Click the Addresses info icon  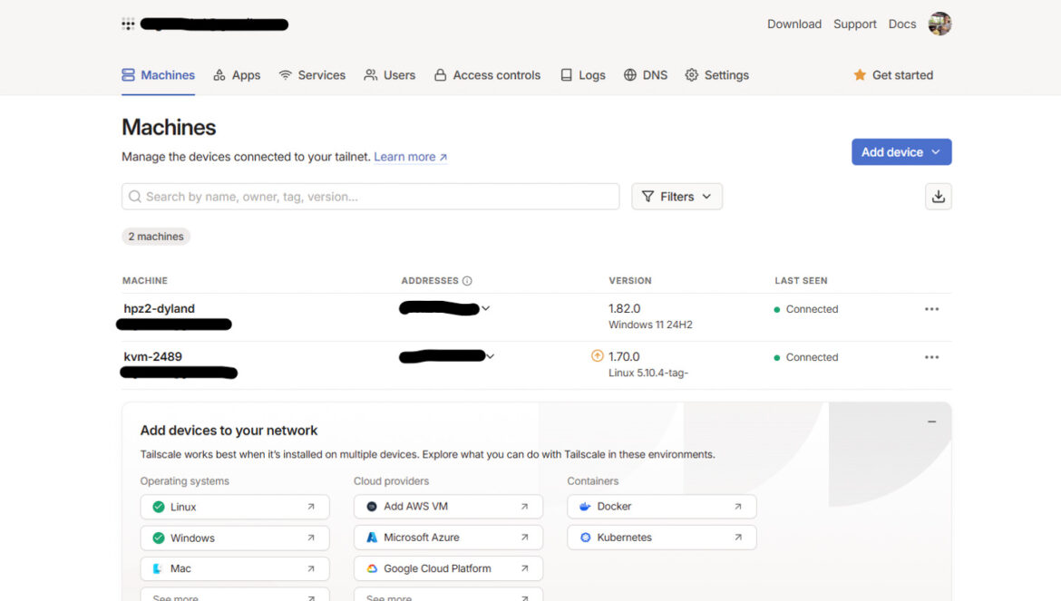tap(467, 280)
